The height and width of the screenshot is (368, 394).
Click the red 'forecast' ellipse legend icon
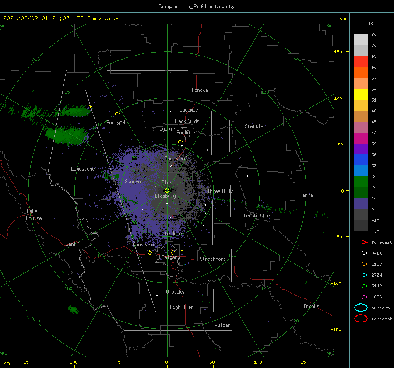[361, 319]
